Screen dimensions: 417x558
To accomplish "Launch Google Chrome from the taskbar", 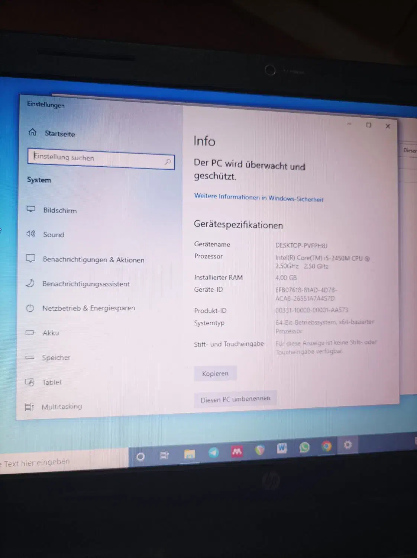I will point(326,446).
